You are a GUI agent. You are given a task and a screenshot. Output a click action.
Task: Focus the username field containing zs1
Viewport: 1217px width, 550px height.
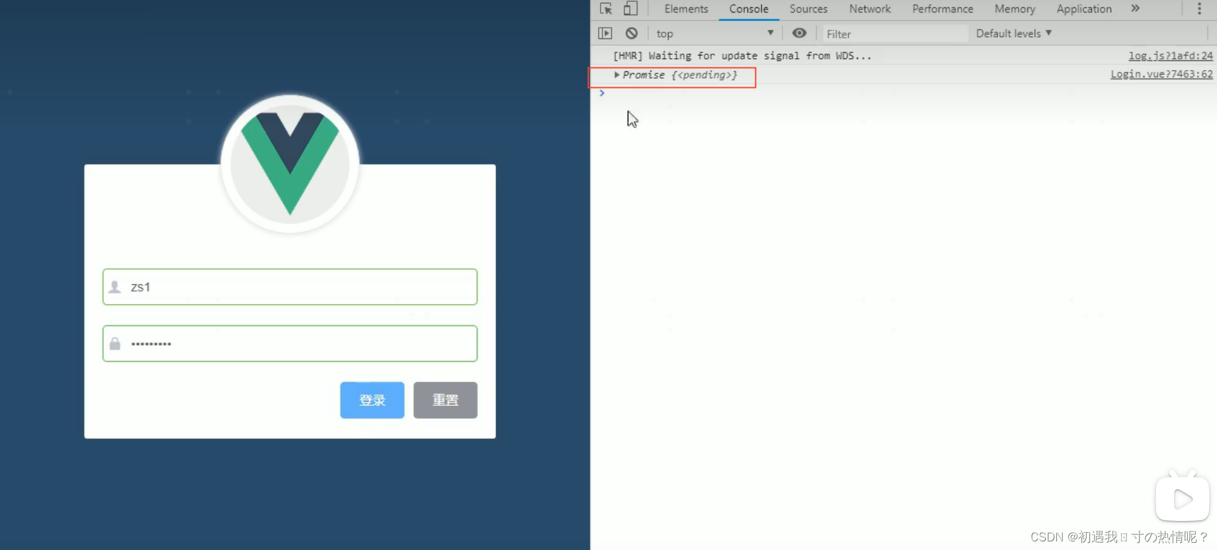point(290,287)
